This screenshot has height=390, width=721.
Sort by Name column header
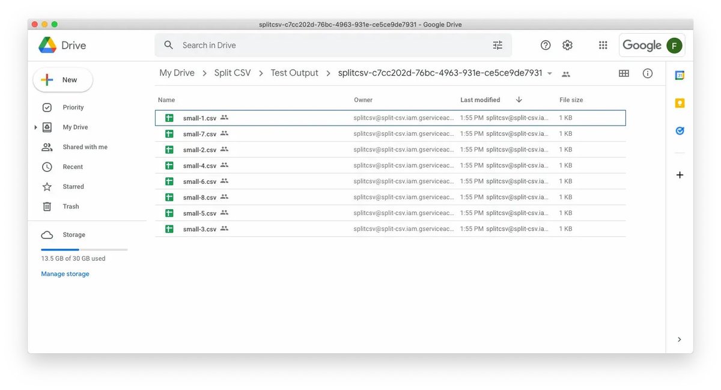coord(166,100)
